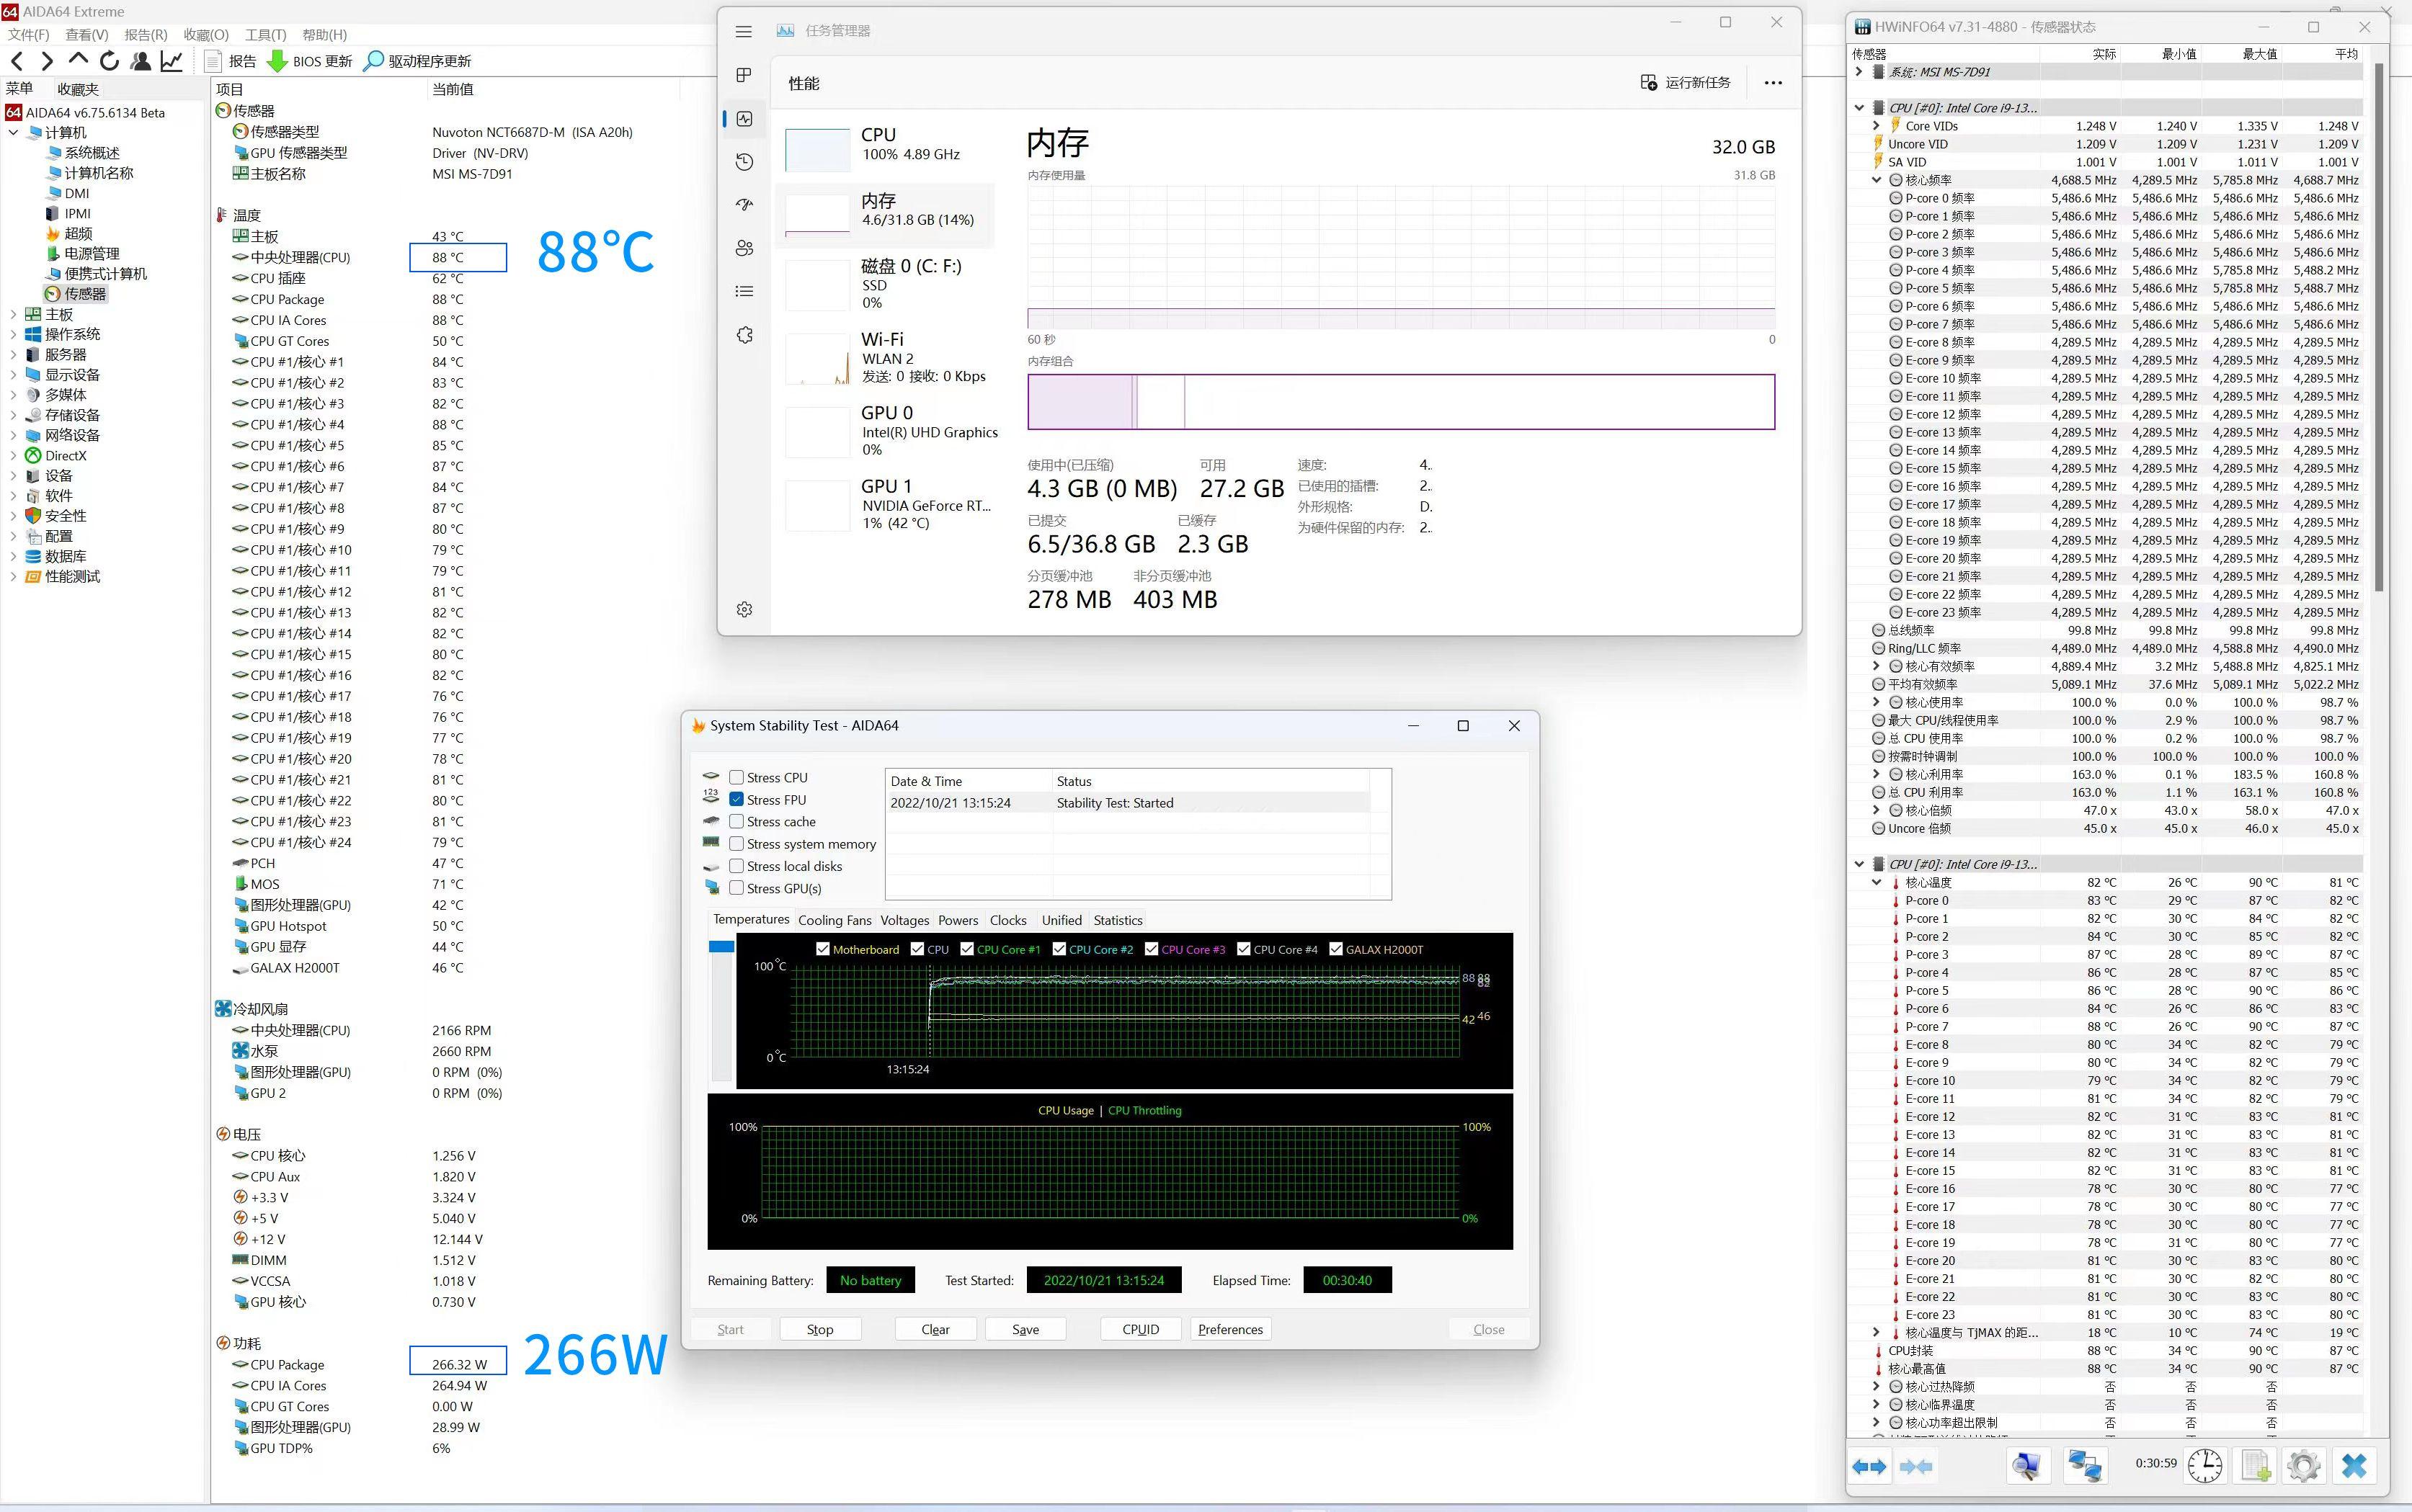
Task: Switch to the Cooling Fans tab
Action: 835,920
